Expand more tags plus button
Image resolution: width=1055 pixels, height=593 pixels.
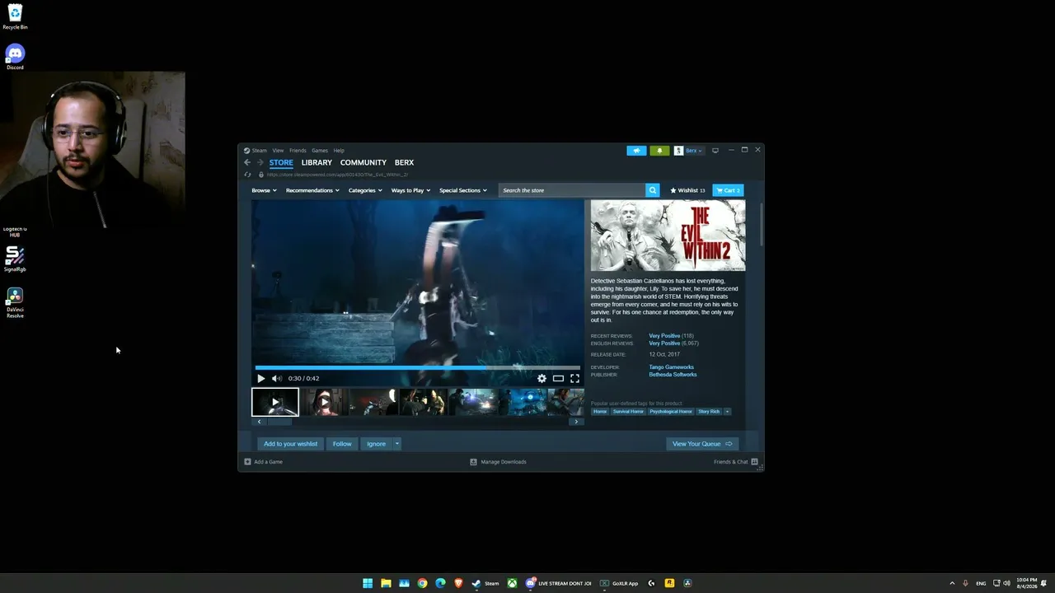pyautogui.click(x=727, y=412)
